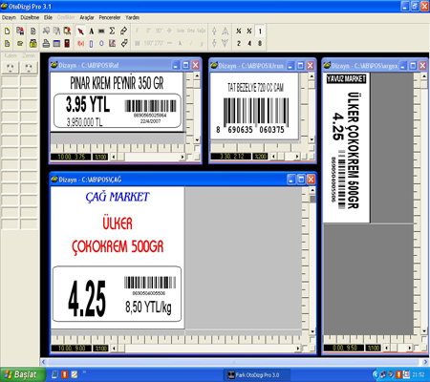This screenshot has height=382, width=430.
Task: Click the upward flip arrow icon
Action: tap(214, 31)
